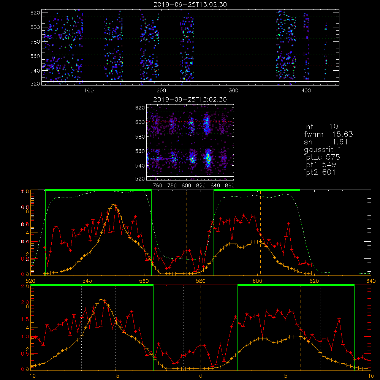This screenshot has width=380, height=380.
Task: Click the 'gaussfit 1' text
Action: pyautogui.click(x=322, y=149)
